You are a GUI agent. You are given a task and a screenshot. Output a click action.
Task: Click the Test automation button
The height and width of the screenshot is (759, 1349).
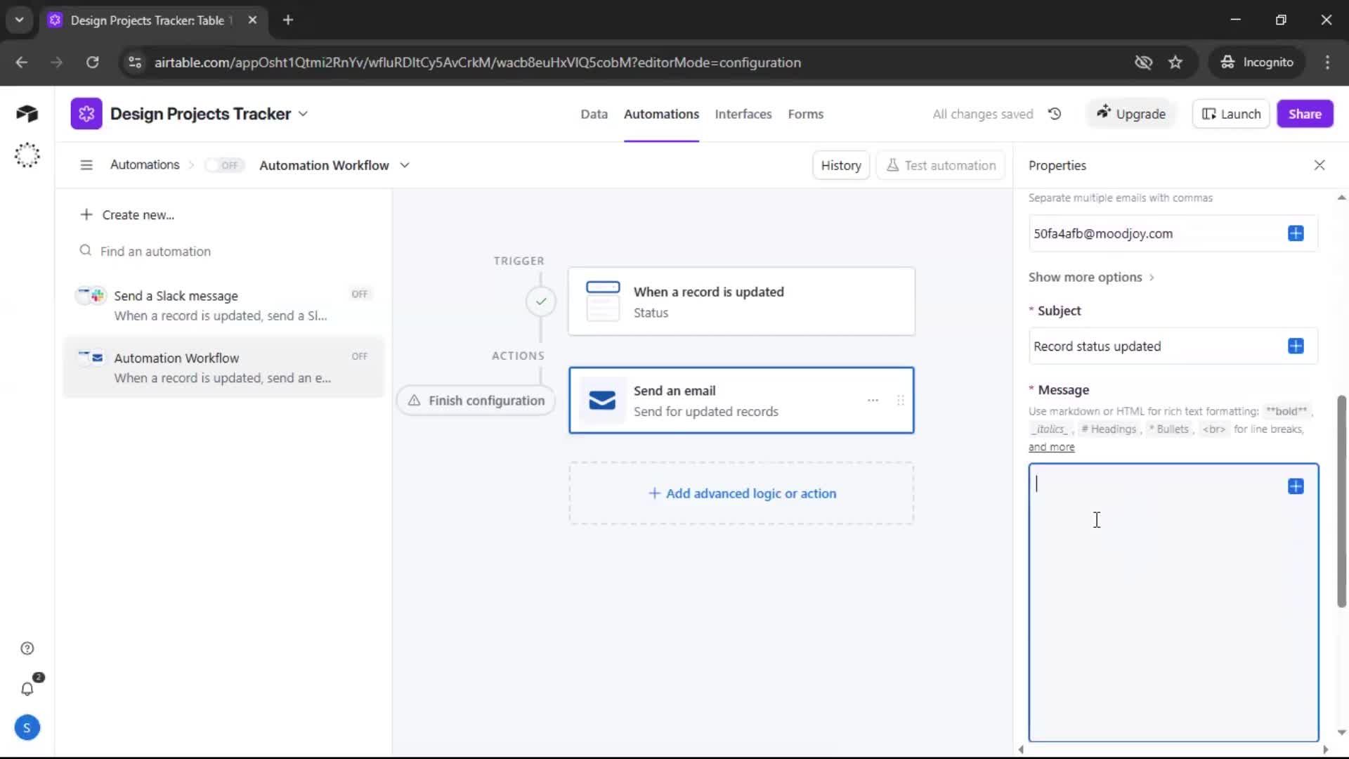tap(941, 165)
